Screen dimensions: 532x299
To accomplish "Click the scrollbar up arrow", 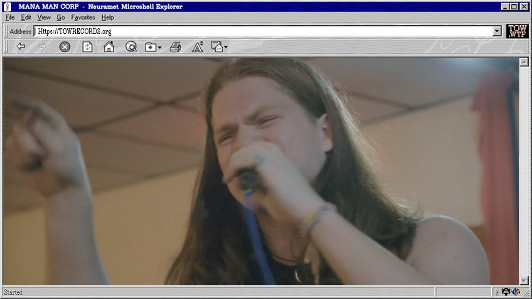I will click(524, 62).
